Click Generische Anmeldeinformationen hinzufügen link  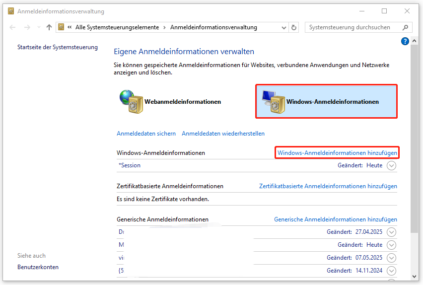coord(336,219)
